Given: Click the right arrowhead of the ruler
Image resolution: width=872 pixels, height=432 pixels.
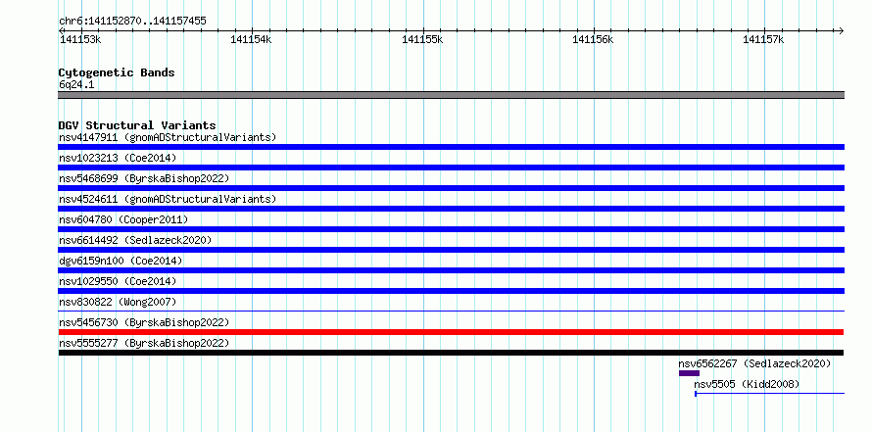Looking at the screenshot, I should 842,30.
